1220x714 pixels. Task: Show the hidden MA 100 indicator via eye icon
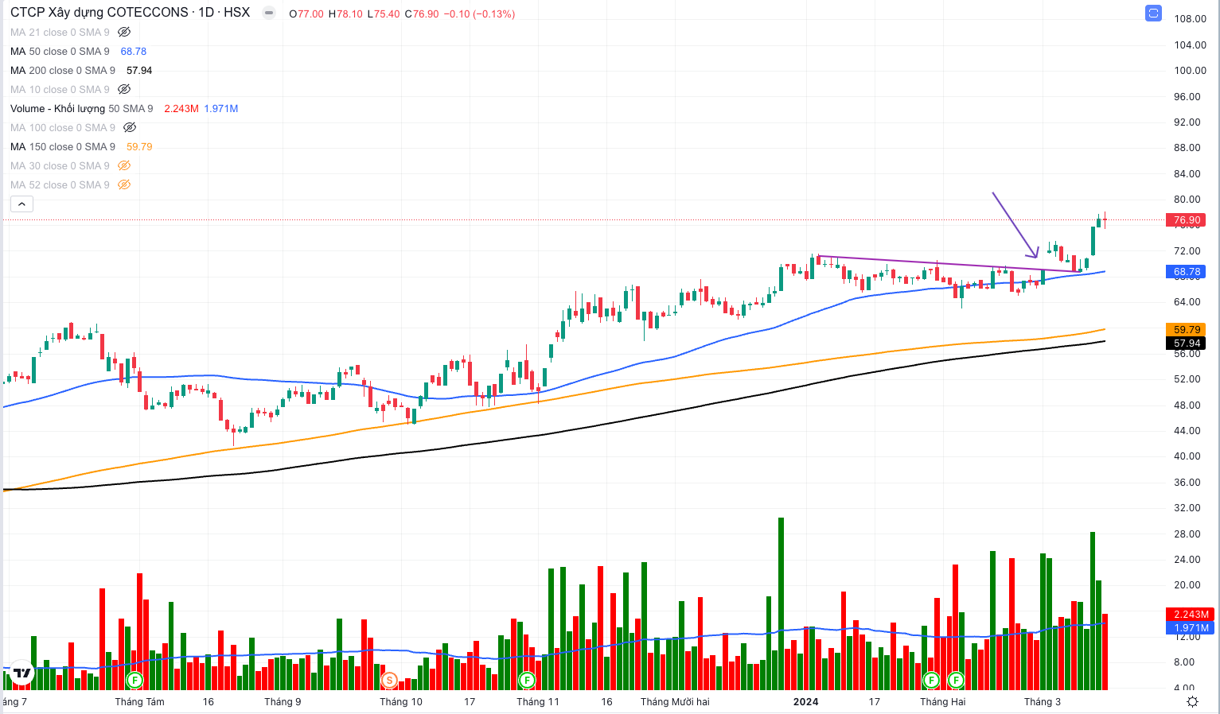tap(130, 128)
